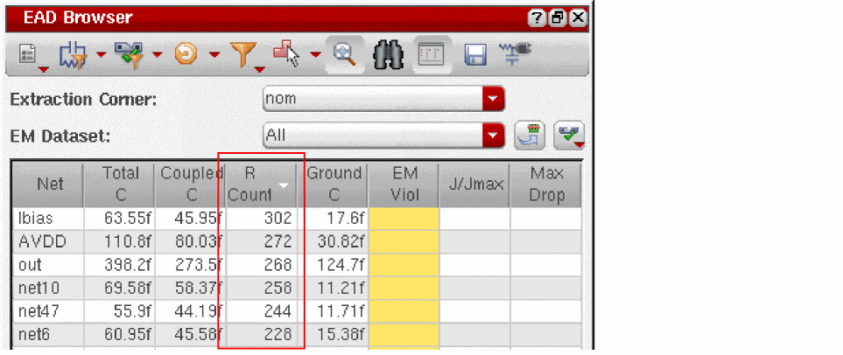Screen dimensions: 843x355
Task: Open help with the question mark button
Action: [x=536, y=18]
